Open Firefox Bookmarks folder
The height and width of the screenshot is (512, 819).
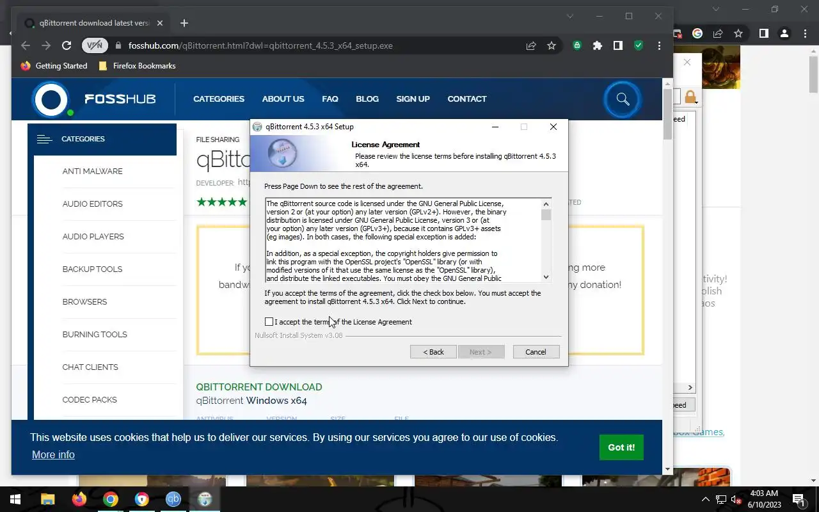[x=137, y=66]
